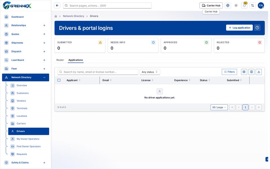Screen dimensions: 270x169
Task: Click the Filters button
Action: pos(229,72)
